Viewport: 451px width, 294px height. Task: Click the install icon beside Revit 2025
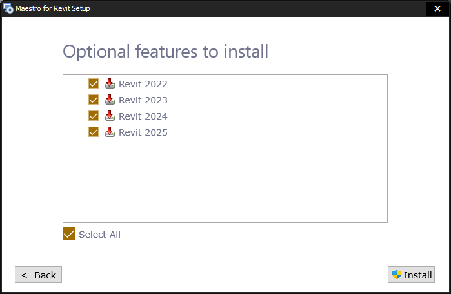(110, 132)
